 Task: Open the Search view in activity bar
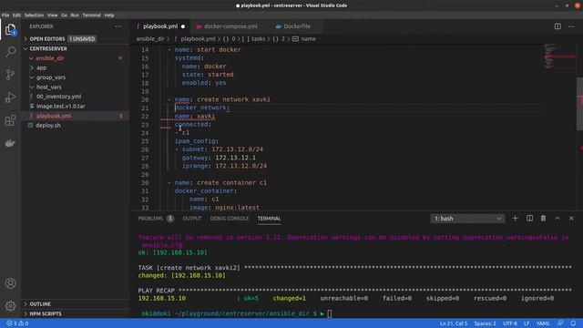10,51
